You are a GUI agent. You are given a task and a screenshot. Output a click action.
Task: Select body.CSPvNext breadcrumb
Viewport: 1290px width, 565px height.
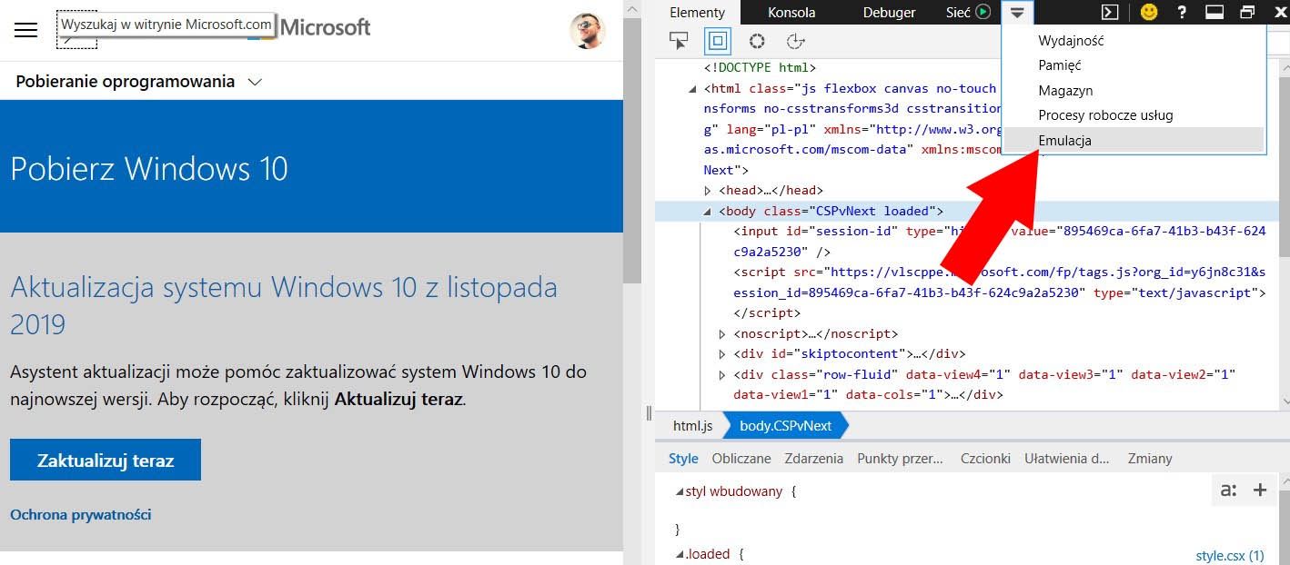tap(785, 425)
